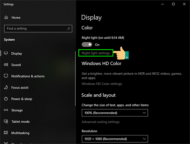The height and width of the screenshot is (144, 190).
Task: Click the Windows HD Color heading
Action: coord(102,63)
